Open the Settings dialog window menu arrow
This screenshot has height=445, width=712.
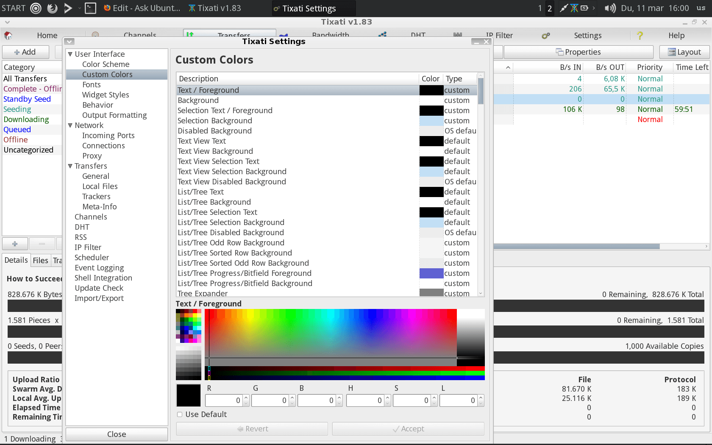70,42
